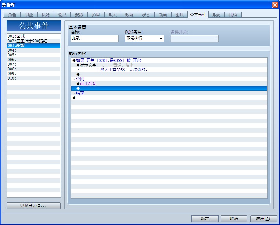Image resolution: width=280 pixels, height=225 pixels.
Task: Switch to the 物品 tab
Action: coord(62,15)
